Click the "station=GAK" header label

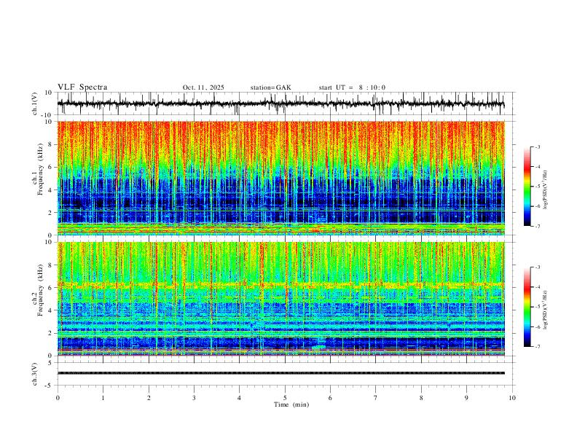tap(270, 87)
